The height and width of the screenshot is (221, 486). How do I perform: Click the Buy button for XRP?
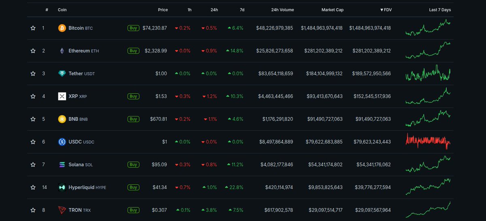point(133,96)
